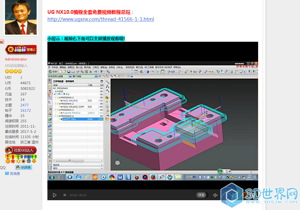Open the ugsnx.com thread-41566 link
Viewport: 300px width, 210px height.
[x=101, y=19]
